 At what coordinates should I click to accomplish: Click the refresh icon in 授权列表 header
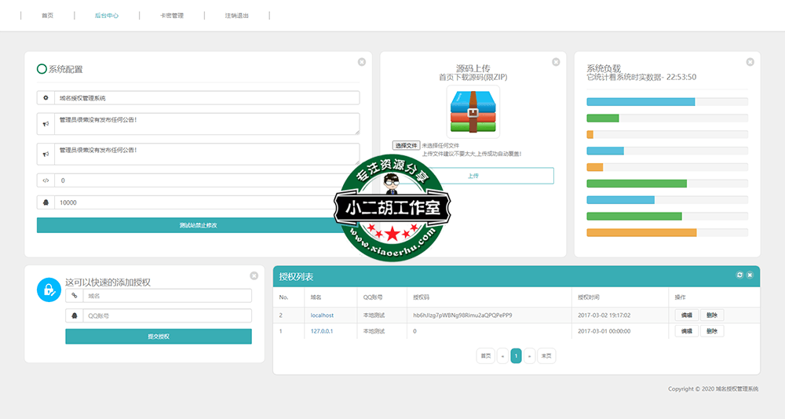739,275
